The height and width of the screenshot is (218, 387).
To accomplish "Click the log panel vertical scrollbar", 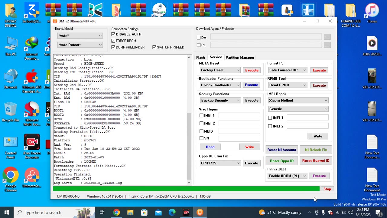I will [189, 120].
